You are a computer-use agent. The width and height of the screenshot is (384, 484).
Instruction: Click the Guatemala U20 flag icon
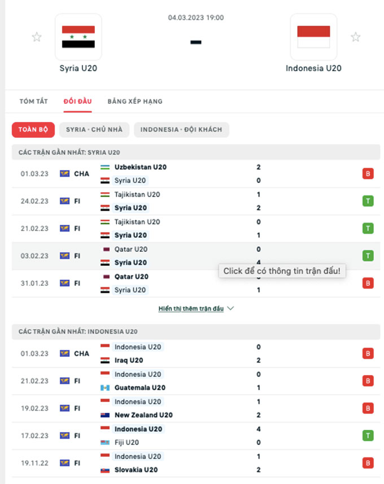[105, 387]
